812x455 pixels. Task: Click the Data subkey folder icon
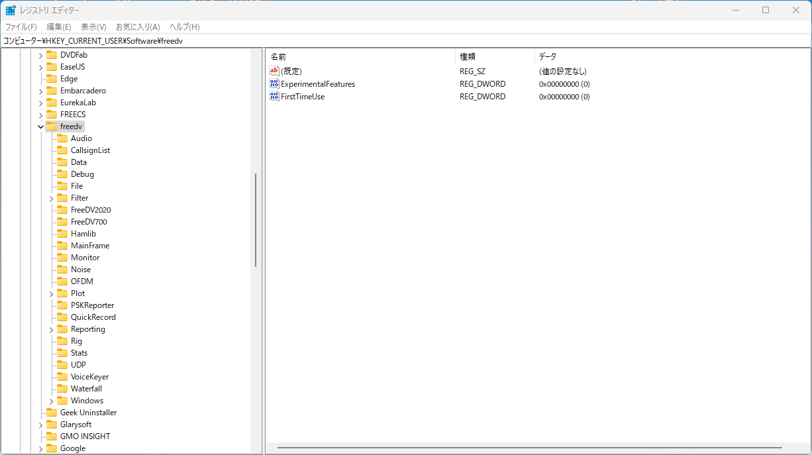(62, 162)
